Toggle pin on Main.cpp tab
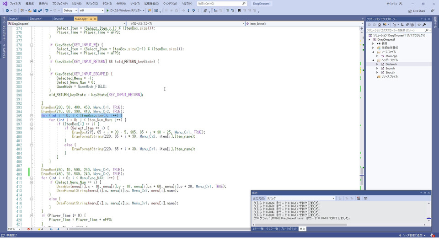439x247 pixels. coord(91,19)
